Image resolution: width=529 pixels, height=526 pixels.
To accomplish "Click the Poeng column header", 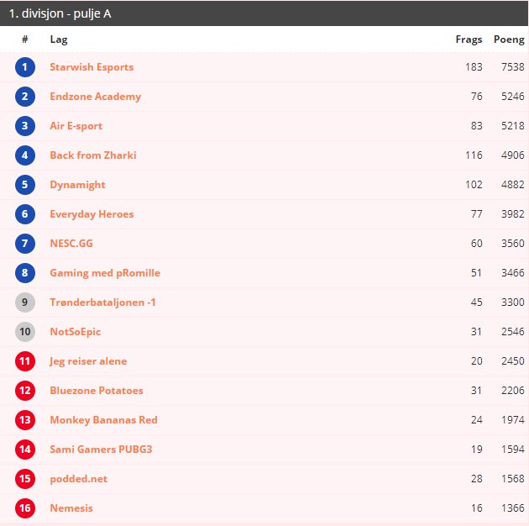I will tap(509, 39).
